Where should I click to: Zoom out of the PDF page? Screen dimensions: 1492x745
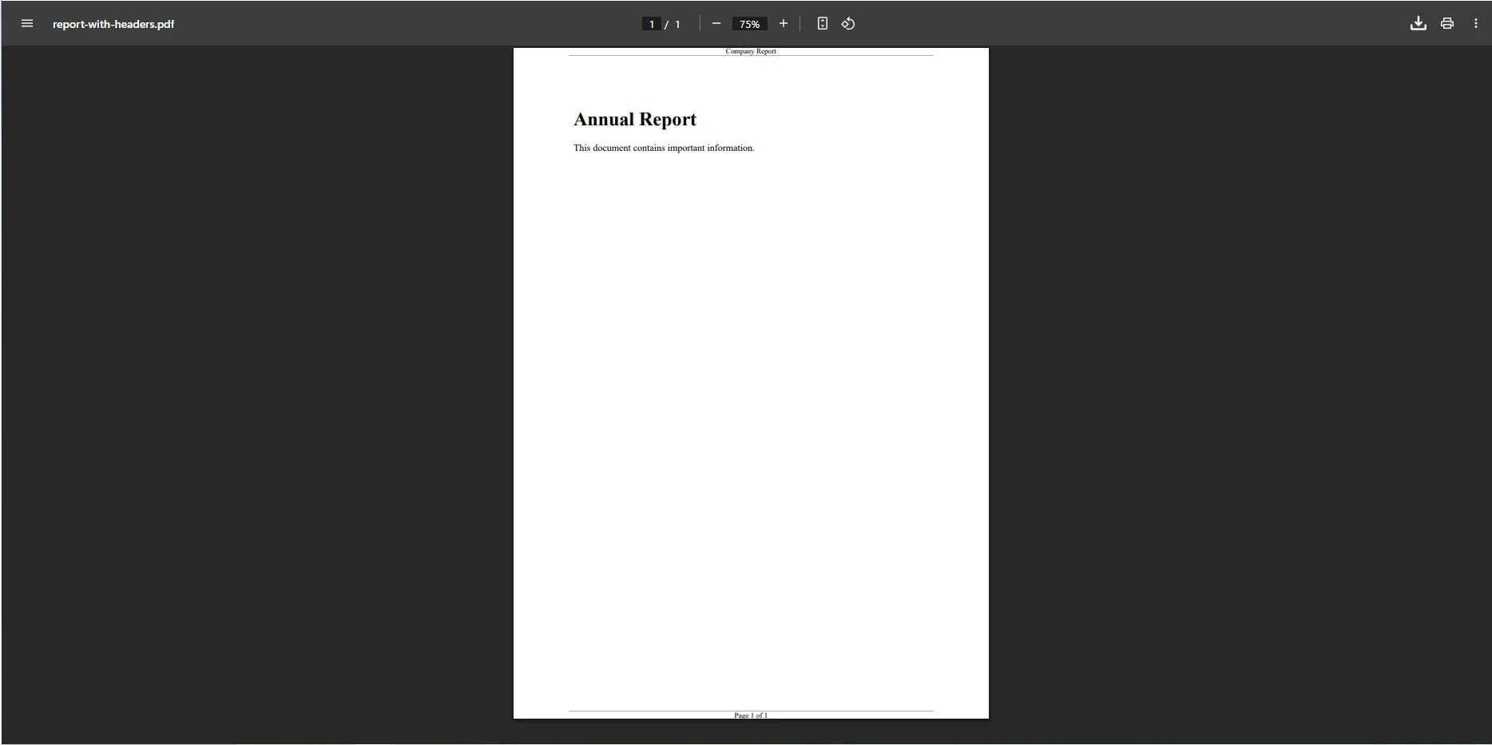[x=716, y=23]
